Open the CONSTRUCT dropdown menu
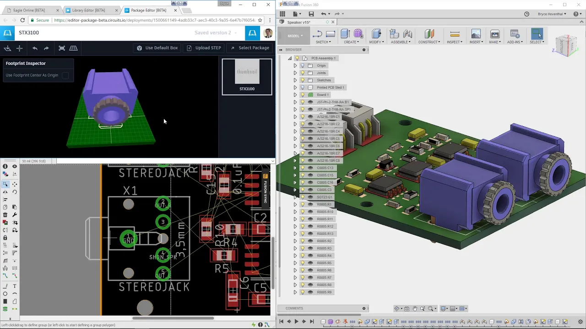Screen dimensions: 586x329 [x=429, y=42]
